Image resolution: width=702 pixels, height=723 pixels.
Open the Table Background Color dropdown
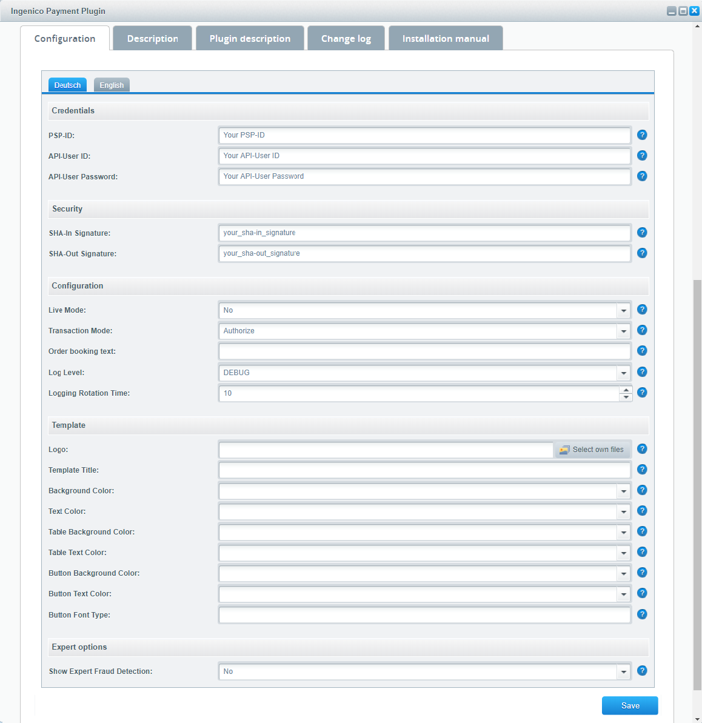pyautogui.click(x=624, y=533)
